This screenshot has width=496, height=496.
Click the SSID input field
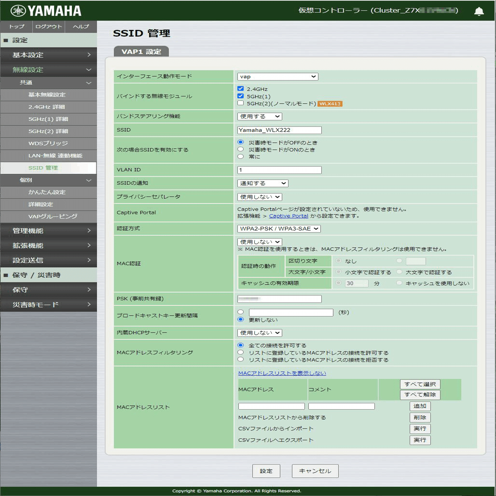279,130
